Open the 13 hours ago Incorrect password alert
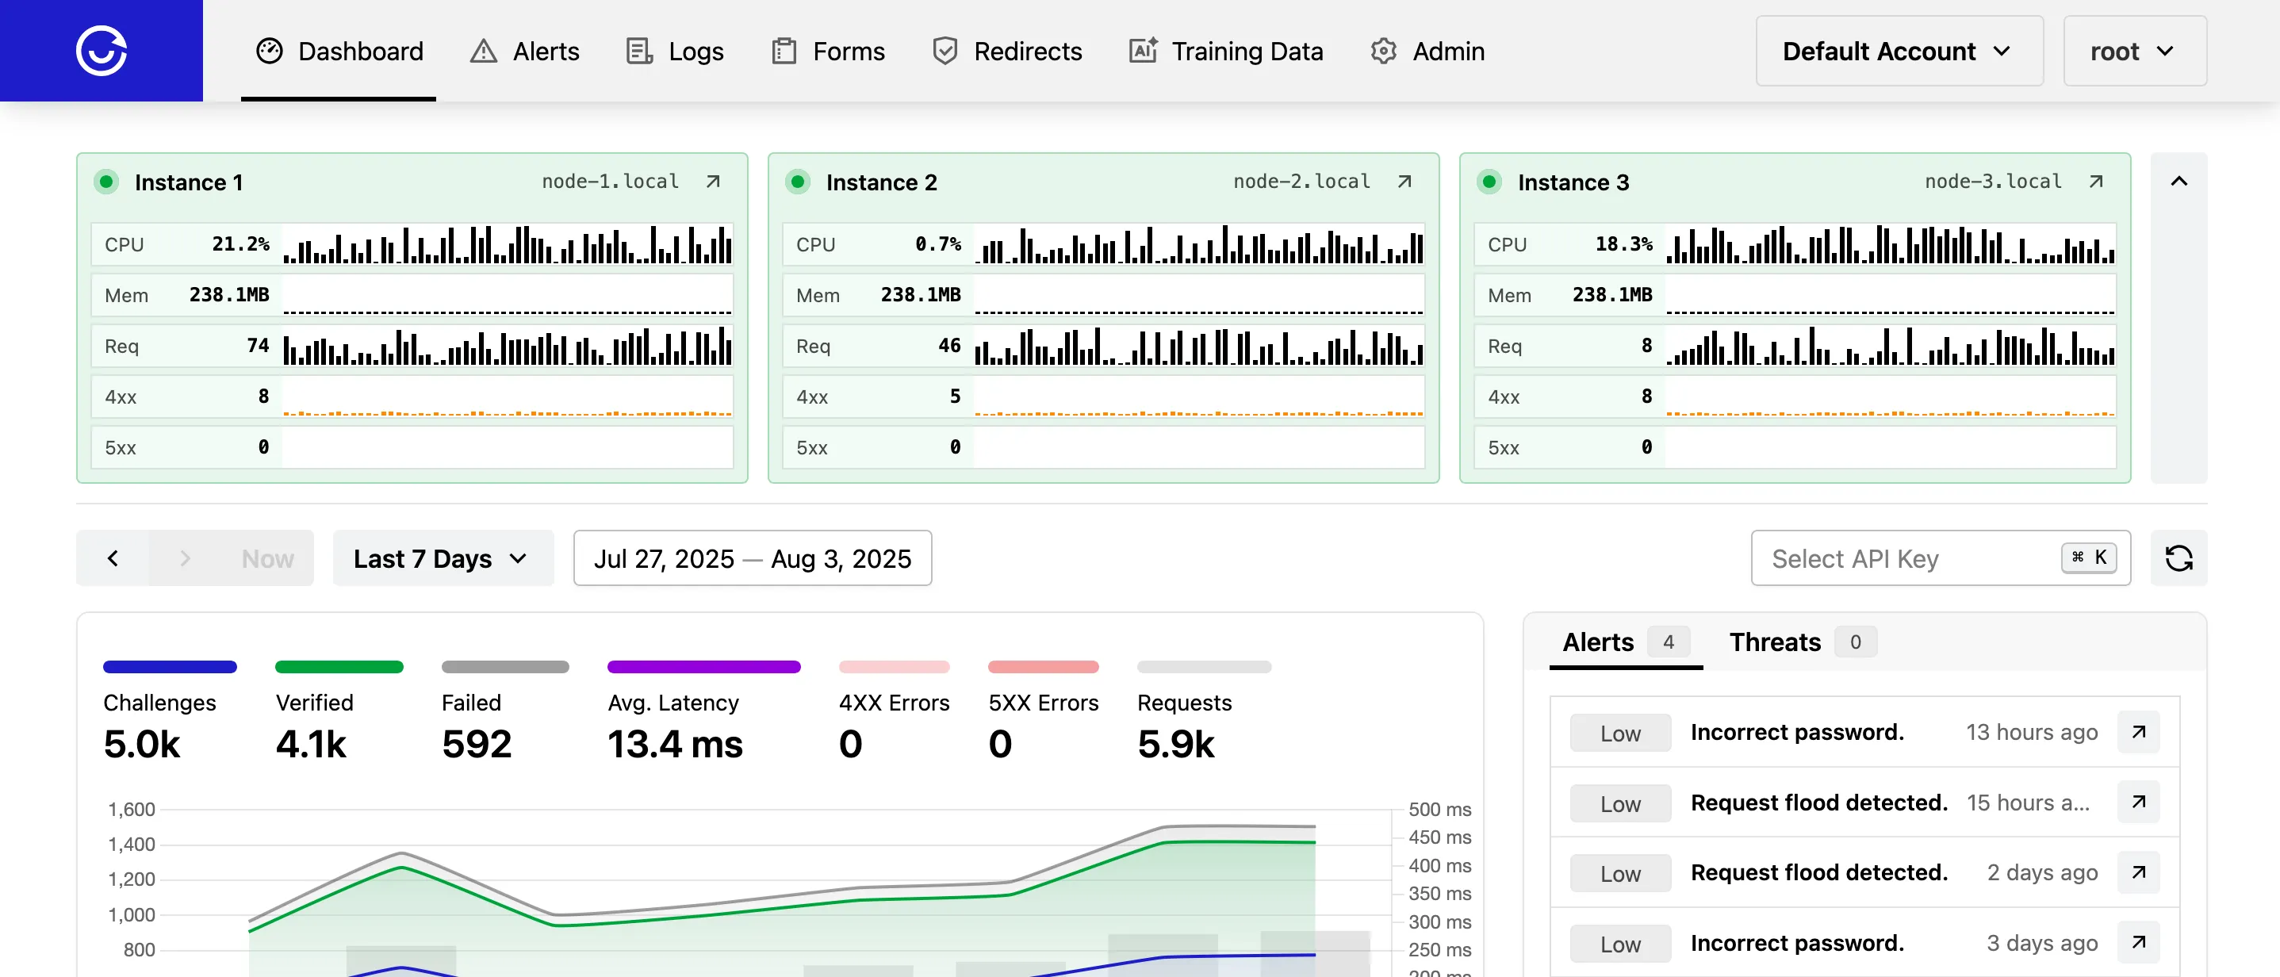The image size is (2280, 977). coord(2137,732)
